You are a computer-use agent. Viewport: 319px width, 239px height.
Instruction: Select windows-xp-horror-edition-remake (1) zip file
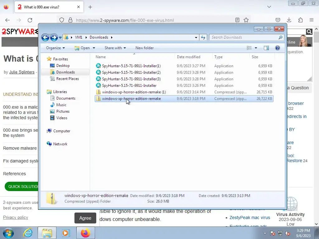point(184,92)
